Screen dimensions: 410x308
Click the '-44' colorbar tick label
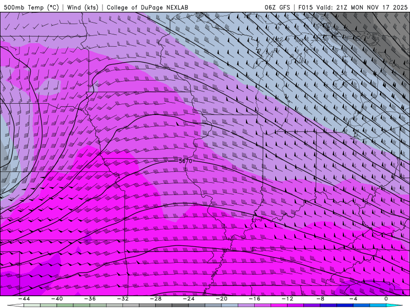(x=24, y=299)
